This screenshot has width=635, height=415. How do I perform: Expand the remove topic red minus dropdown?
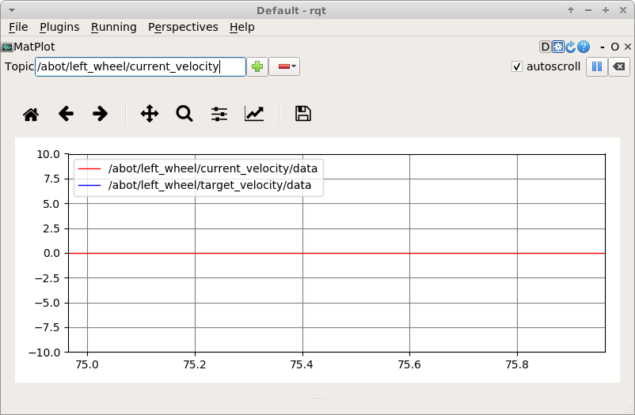(x=284, y=67)
